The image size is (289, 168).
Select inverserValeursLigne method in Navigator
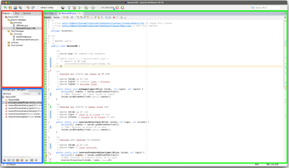[23, 117]
